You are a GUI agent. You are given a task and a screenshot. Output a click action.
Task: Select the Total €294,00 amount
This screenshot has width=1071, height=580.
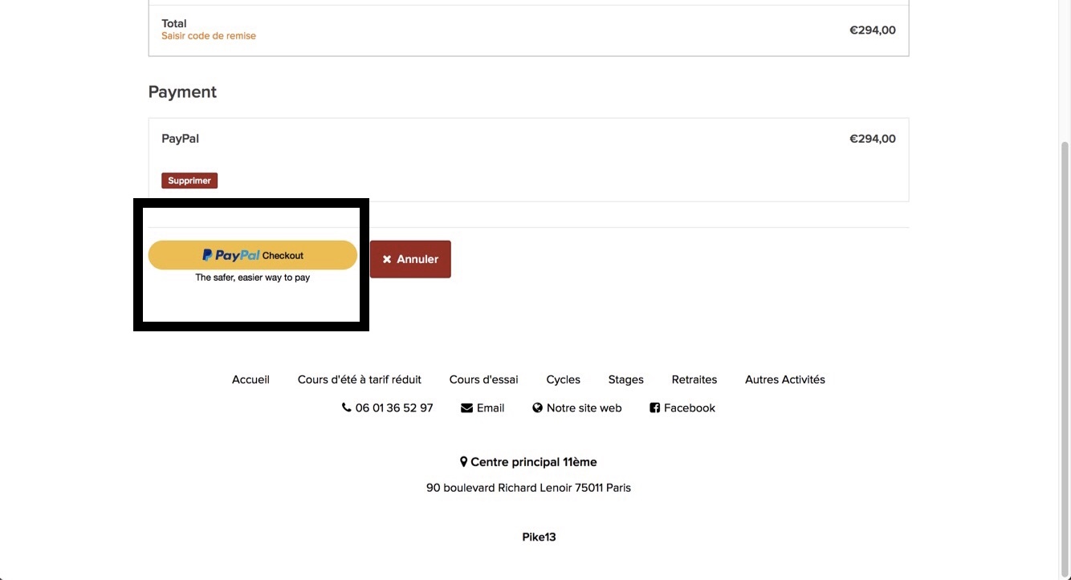pyautogui.click(x=873, y=30)
